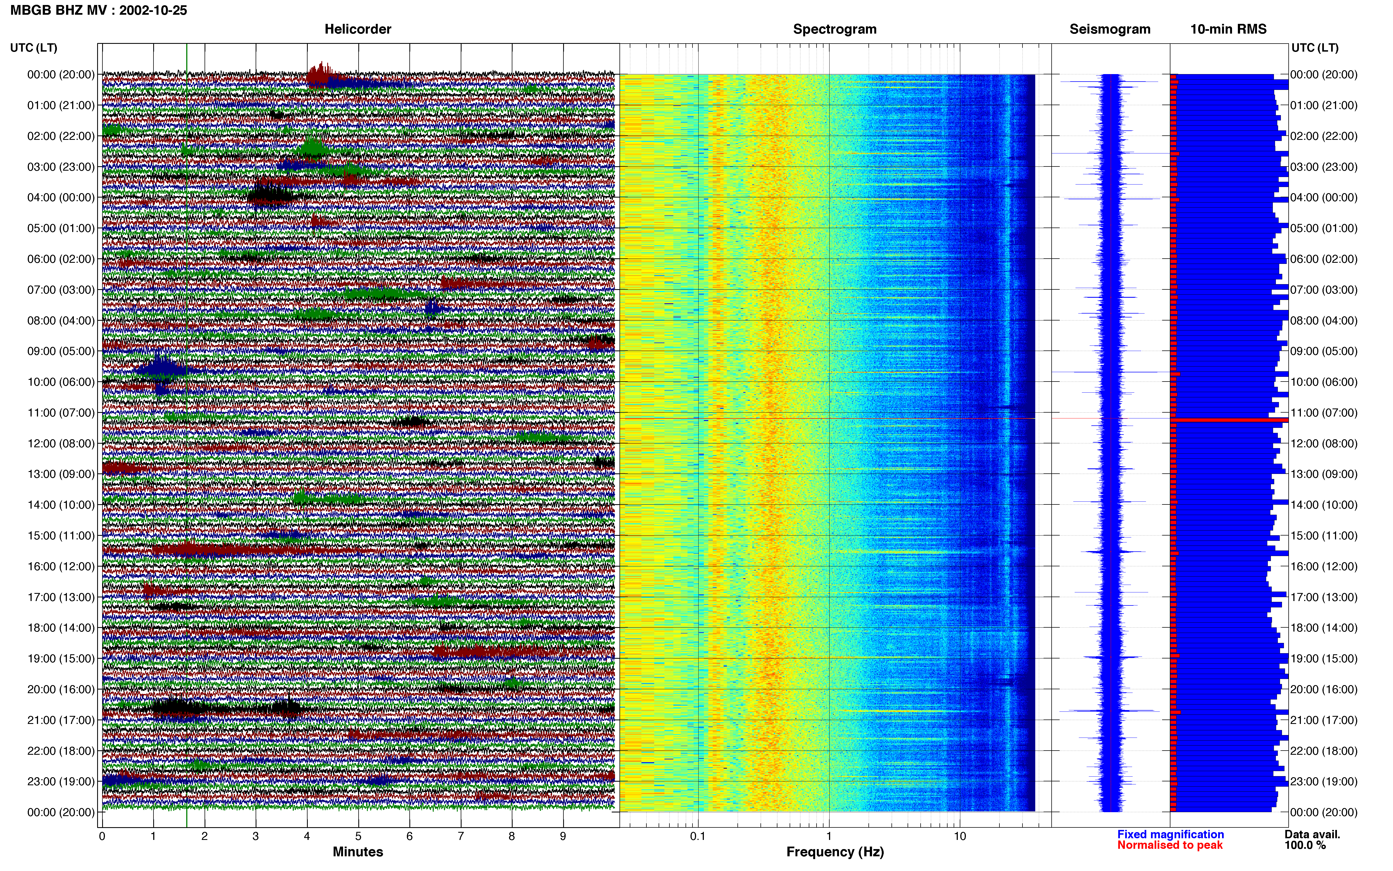The image size is (1393, 871).
Task: Click the green vertical marker line in the Helicorder
Action: [187, 436]
